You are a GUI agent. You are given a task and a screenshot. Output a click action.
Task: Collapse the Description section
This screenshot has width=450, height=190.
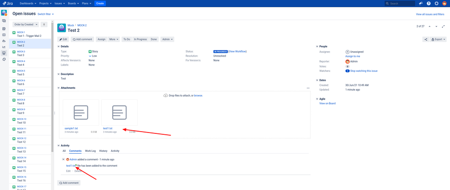click(59, 74)
